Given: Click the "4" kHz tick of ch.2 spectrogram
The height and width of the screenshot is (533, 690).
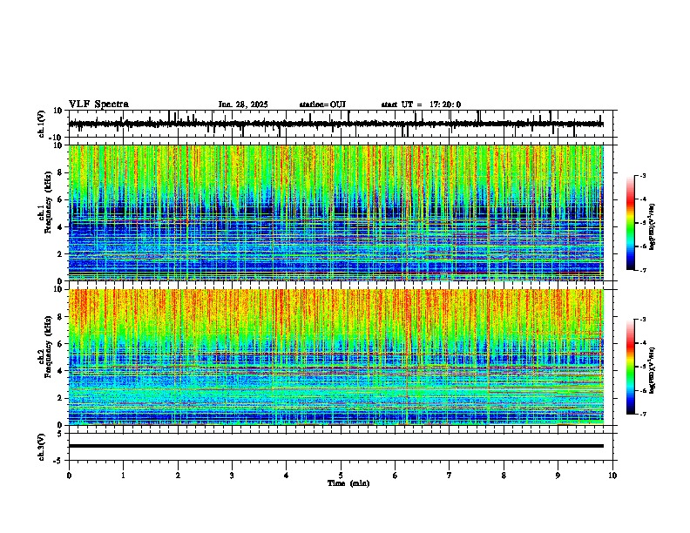Looking at the screenshot, I should click(x=61, y=371).
